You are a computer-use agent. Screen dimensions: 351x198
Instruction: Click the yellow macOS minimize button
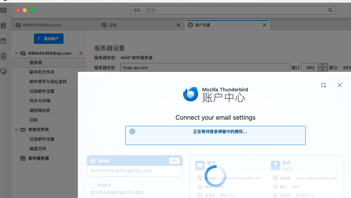pyautogui.click(x=25, y=10)
